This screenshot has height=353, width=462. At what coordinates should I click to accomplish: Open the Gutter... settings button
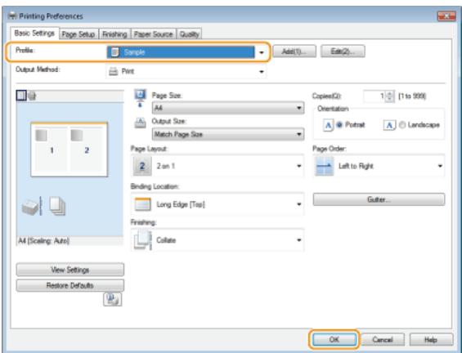point(379,199)
